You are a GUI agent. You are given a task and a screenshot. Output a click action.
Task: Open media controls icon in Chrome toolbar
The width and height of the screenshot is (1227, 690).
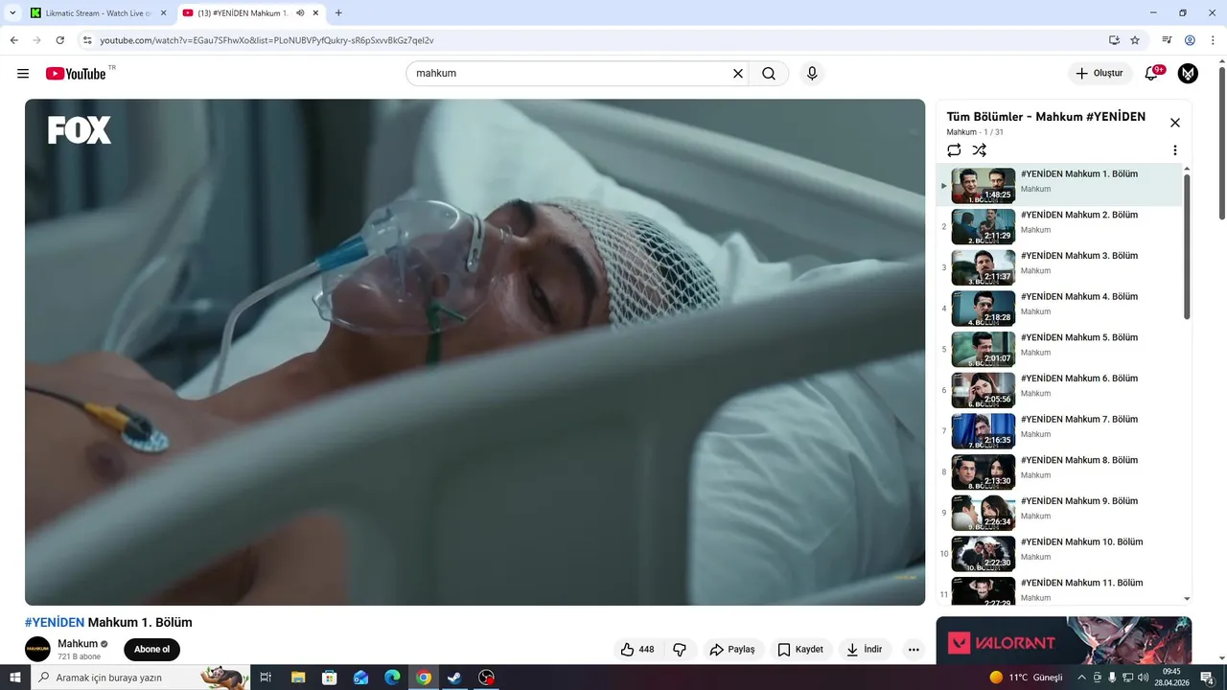click(1167, 40)
